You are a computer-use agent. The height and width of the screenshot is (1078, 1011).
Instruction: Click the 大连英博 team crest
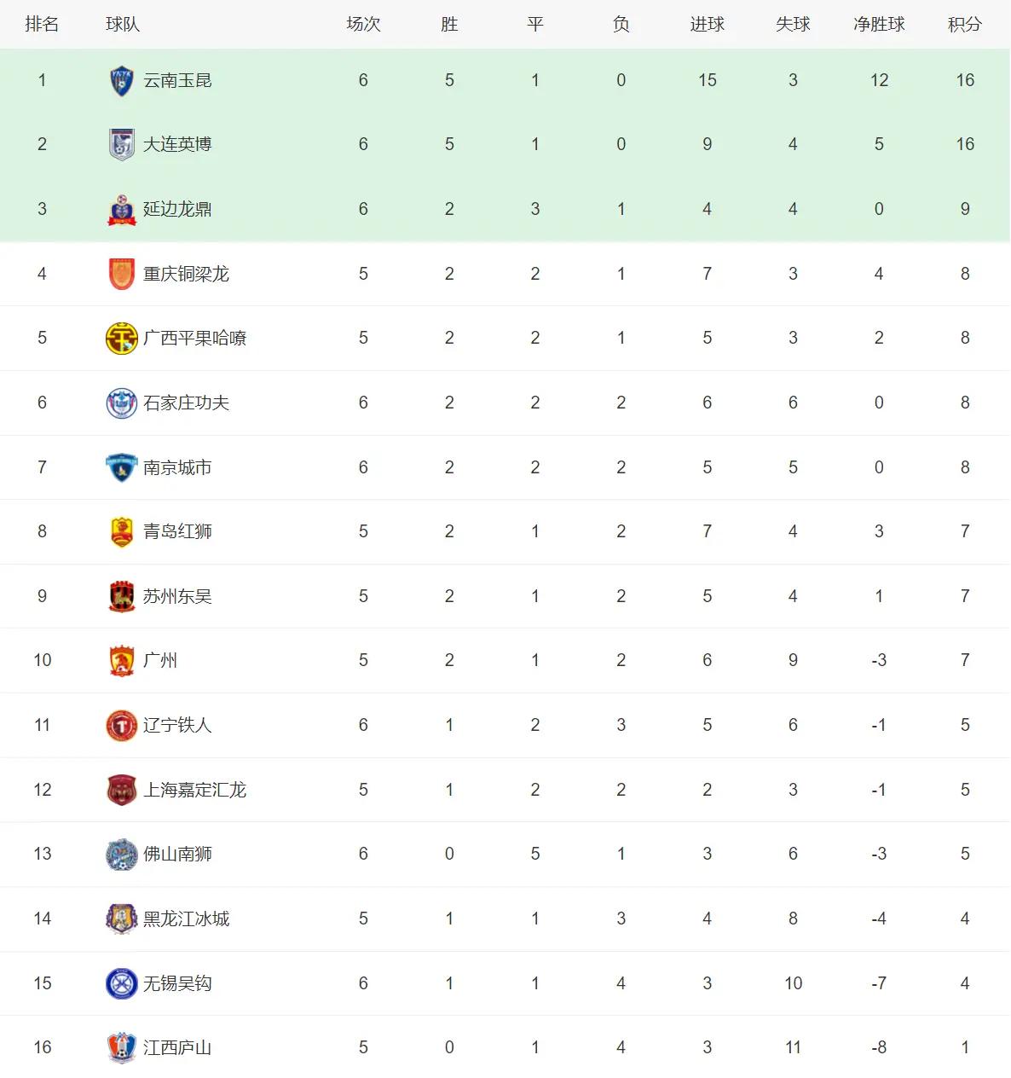click(x=122, y=145)
